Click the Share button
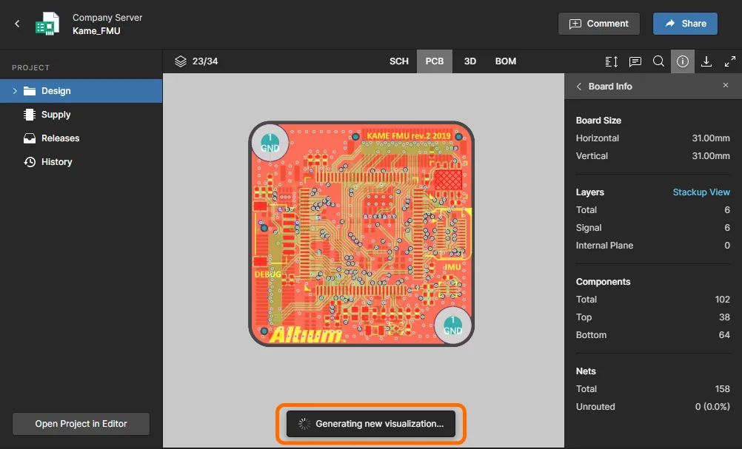This screenshot has width=742, height=449. tap(685, 24)
